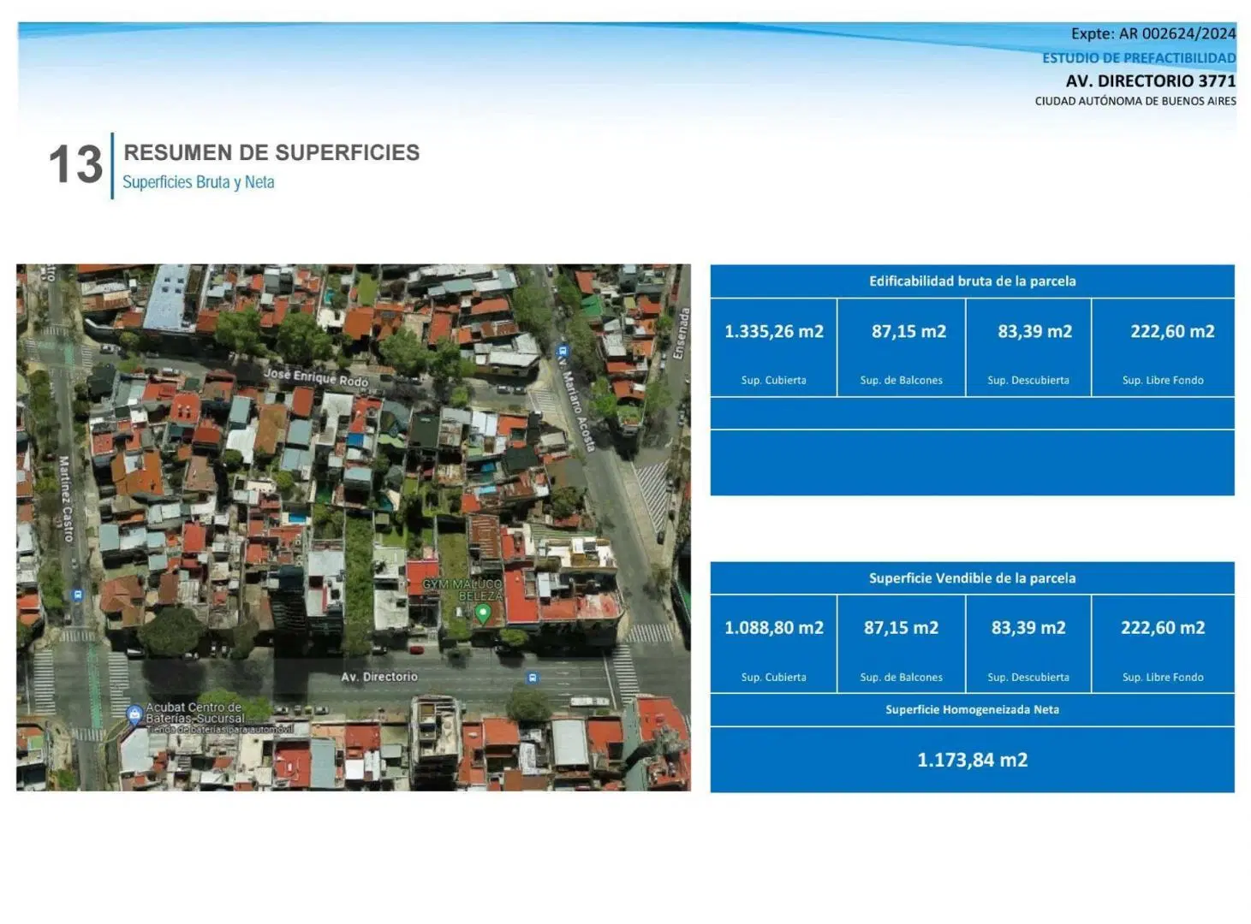
Task: Click '222,60 m2' in the Edificabilidad bruta table
Action: pyautogui.click(x=1172, y=331)
